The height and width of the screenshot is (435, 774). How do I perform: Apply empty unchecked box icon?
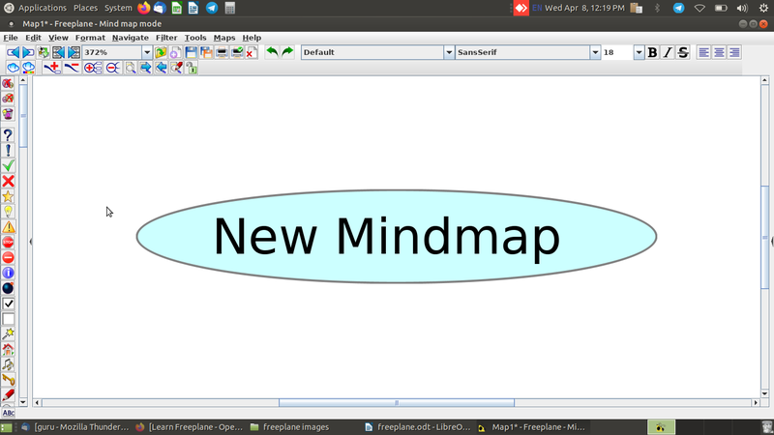click(x=8, y=319)
